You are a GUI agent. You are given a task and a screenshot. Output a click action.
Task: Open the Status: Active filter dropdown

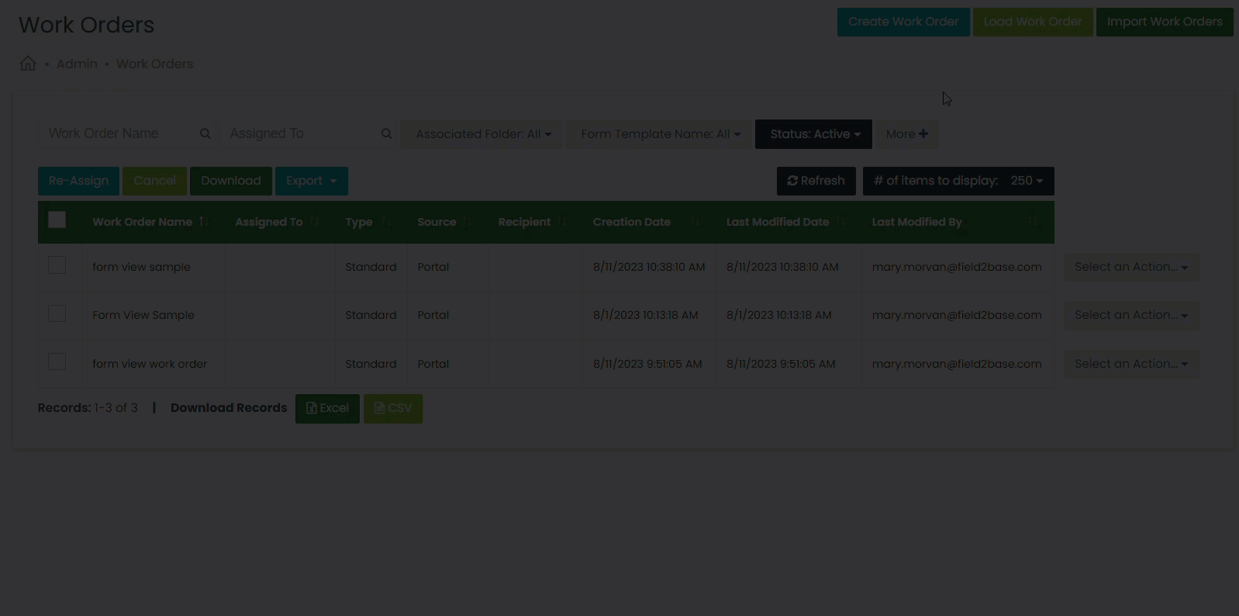point(813,134)
